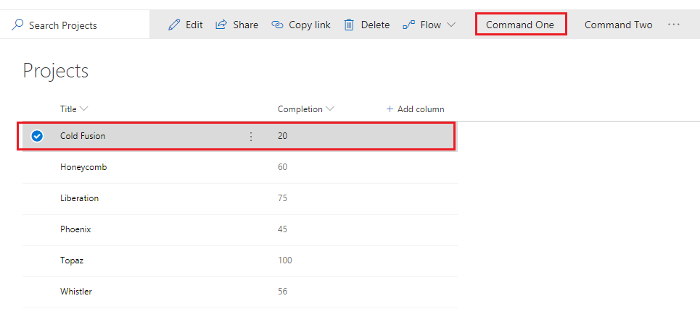Click the Delete trash can icon

pyautogui.click(x=349, y=25)
